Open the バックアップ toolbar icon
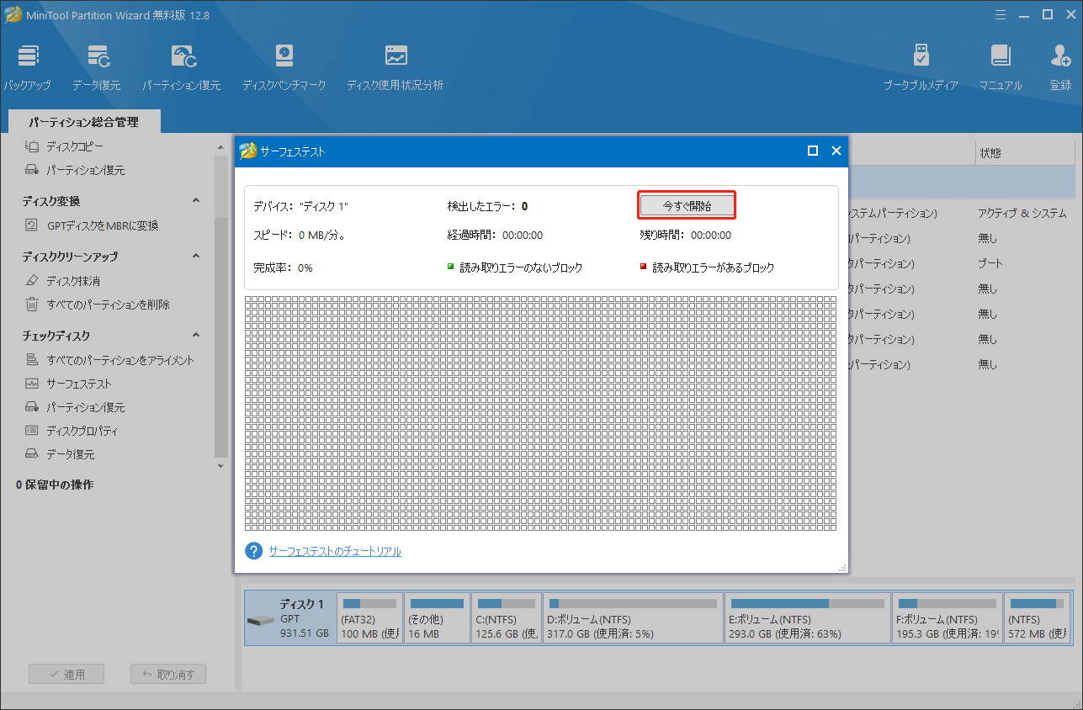Viewport: 1083px width, 710px height. [27, 68]
